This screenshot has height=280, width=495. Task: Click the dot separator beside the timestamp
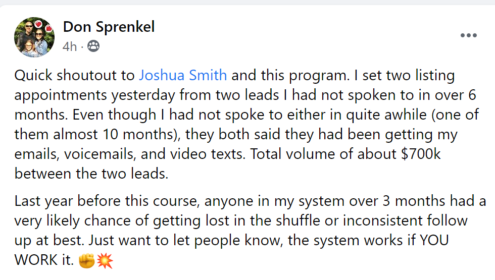coord(82,47)
